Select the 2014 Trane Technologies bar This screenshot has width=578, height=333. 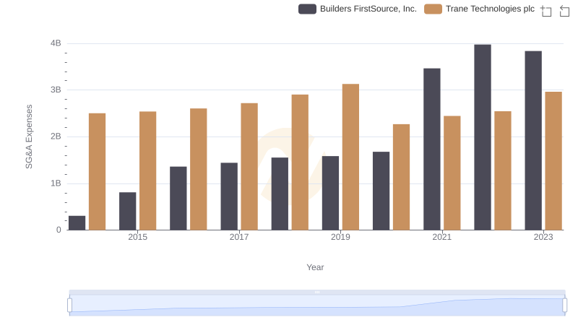point(98,172)
